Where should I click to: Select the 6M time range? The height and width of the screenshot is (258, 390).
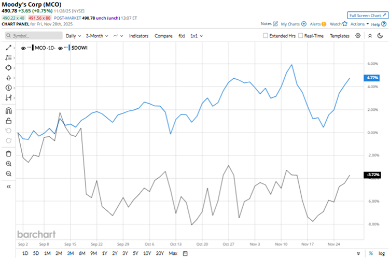82,253
